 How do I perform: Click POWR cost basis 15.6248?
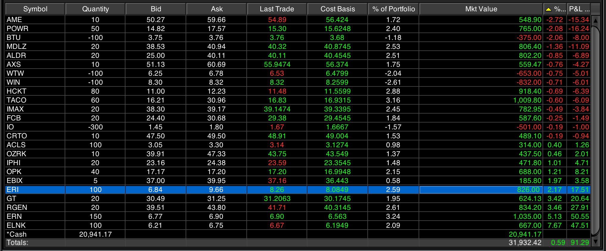pos(337,29)
